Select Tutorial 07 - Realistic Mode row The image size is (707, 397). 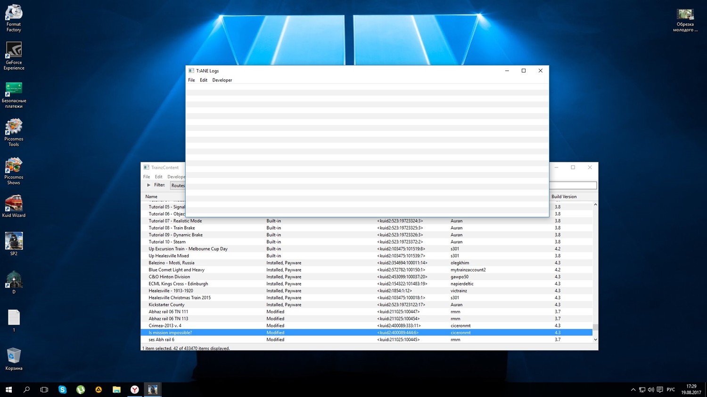tap(367, 221)
